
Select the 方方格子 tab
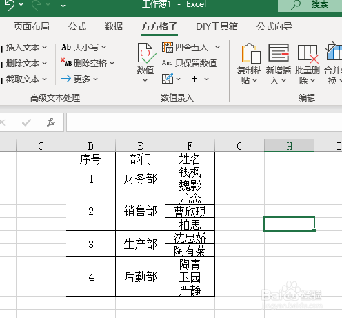coord(159,26)
